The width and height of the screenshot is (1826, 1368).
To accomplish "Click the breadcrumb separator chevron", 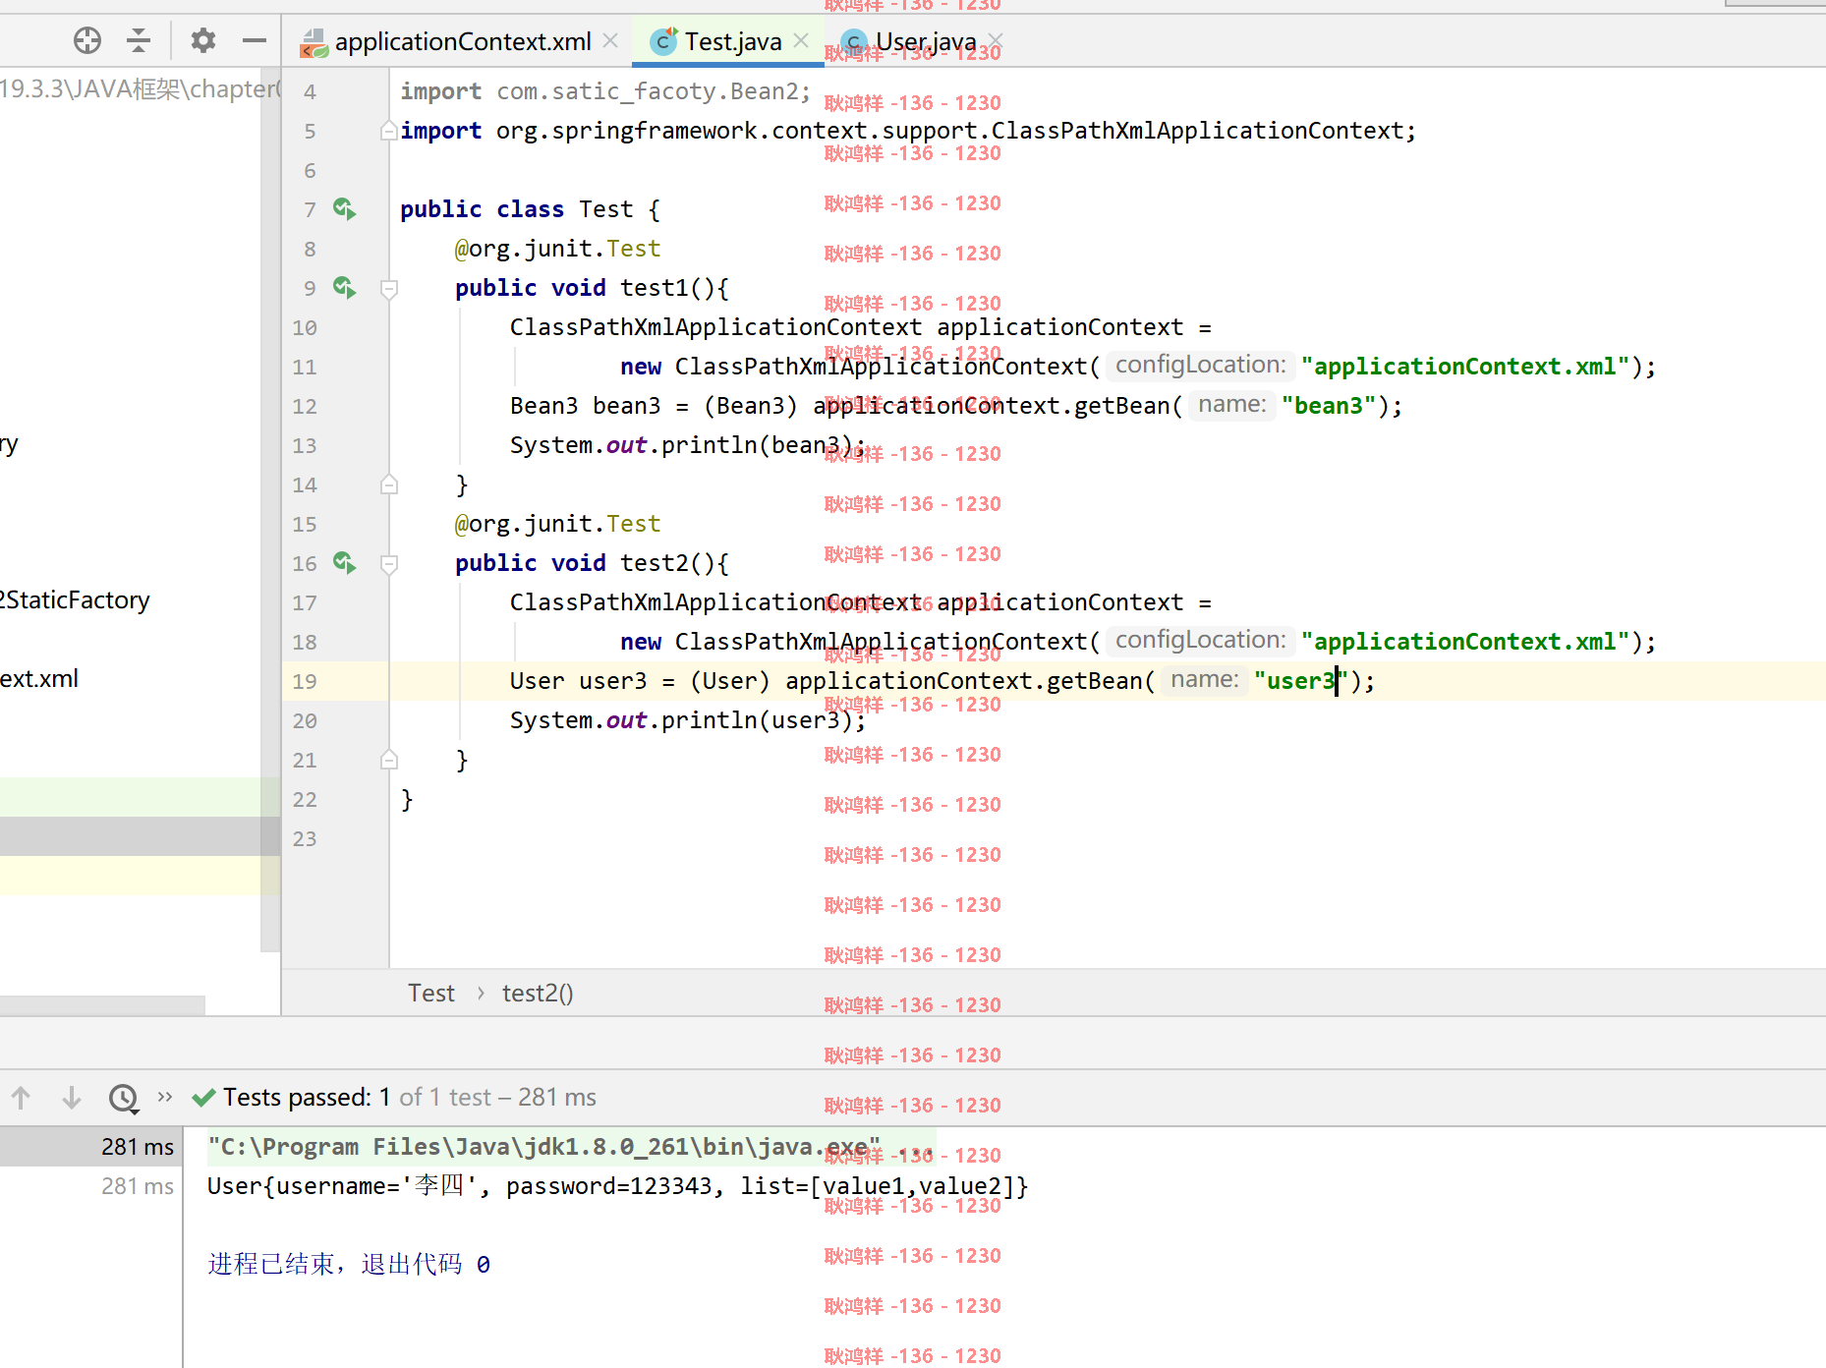I will 480,993.
